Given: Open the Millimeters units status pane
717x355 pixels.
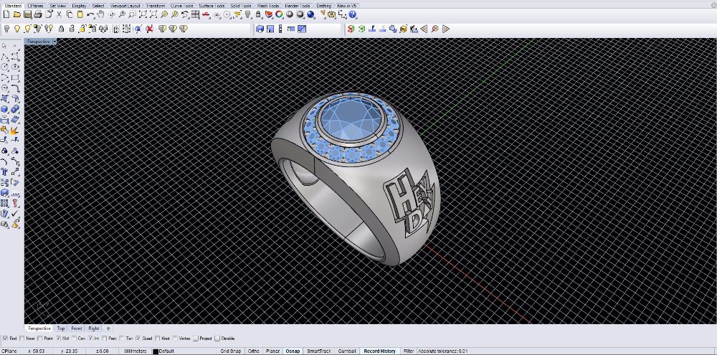Looking at the screenshot, I should (x=136, y=351).
